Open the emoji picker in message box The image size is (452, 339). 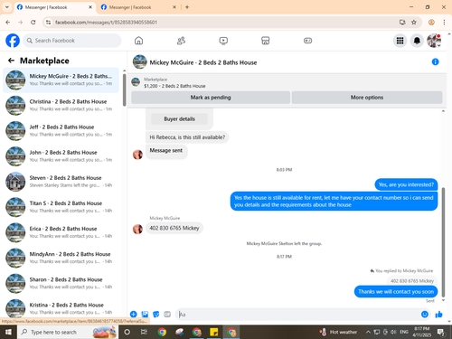click(x=425, y=315)
